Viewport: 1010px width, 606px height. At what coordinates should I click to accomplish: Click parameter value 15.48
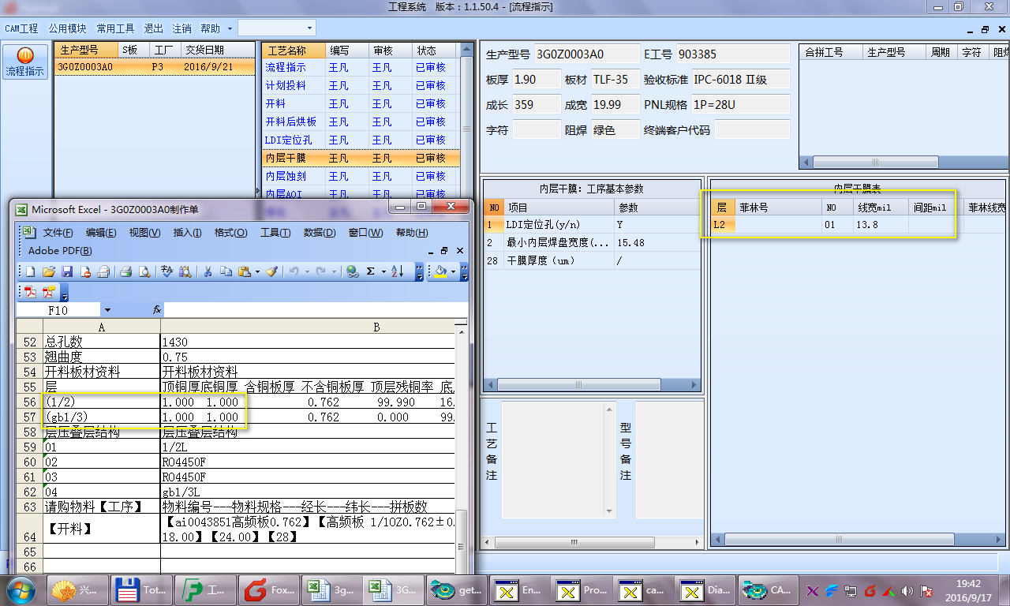point(656,242)
